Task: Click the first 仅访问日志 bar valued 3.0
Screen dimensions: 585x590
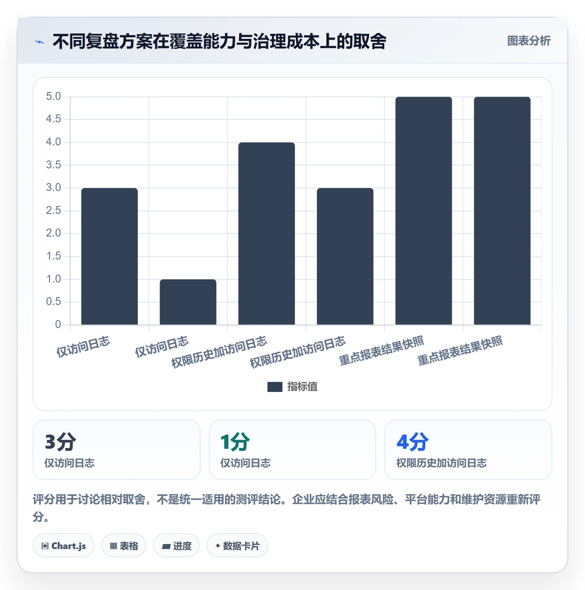Action: pyautogui.click(x=109, y=256)
